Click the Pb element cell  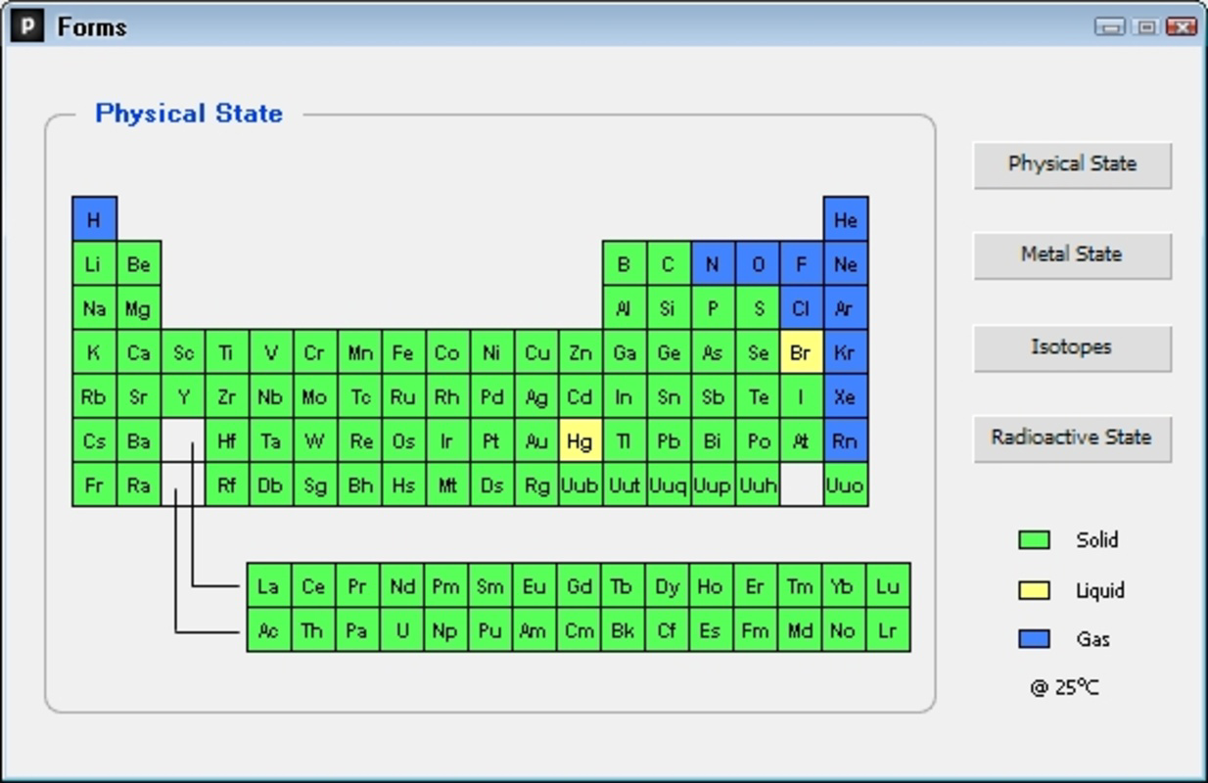(669, 440)
